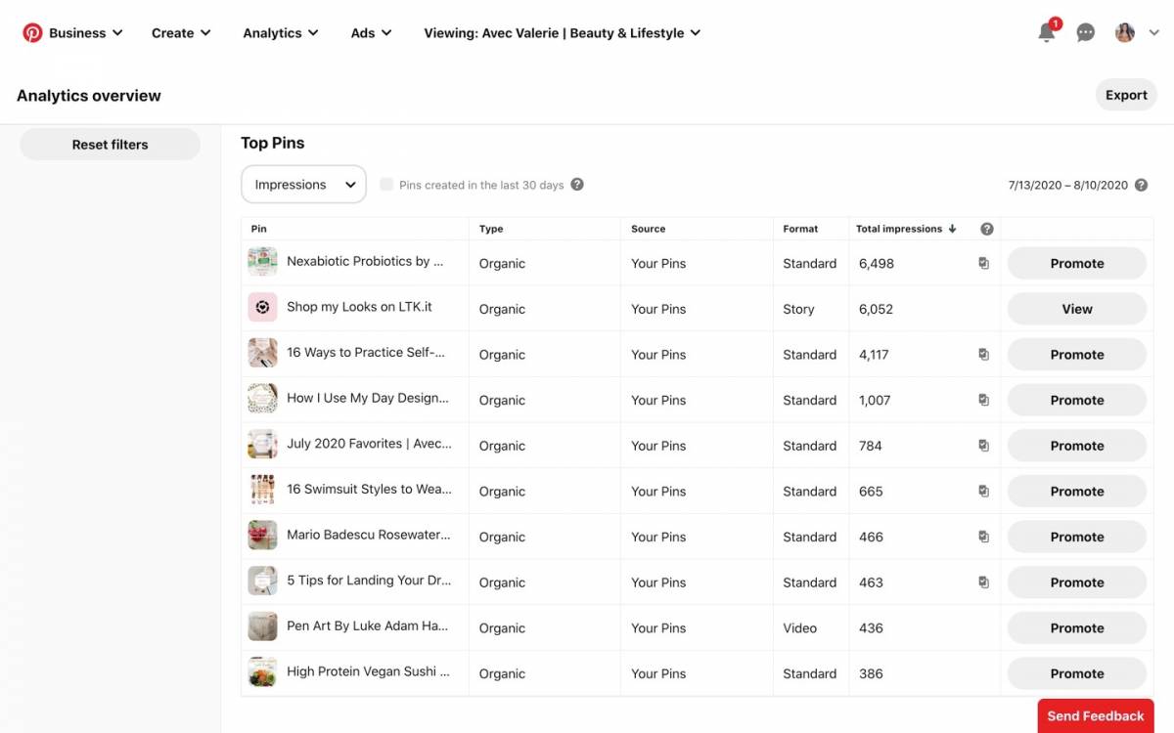The height and width of the screenshot is (733, 1174).
Task: Click the Pinterest logo icon
Action: click(32, 33)
